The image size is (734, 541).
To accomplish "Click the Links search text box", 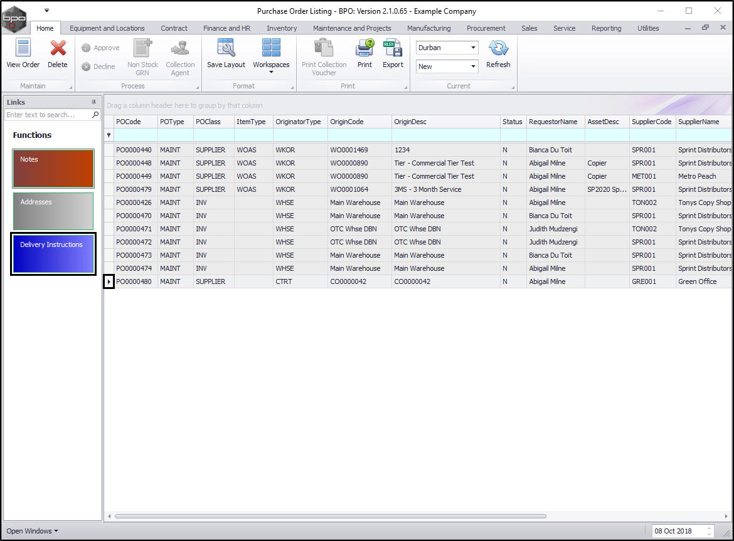I will [48, 115].
